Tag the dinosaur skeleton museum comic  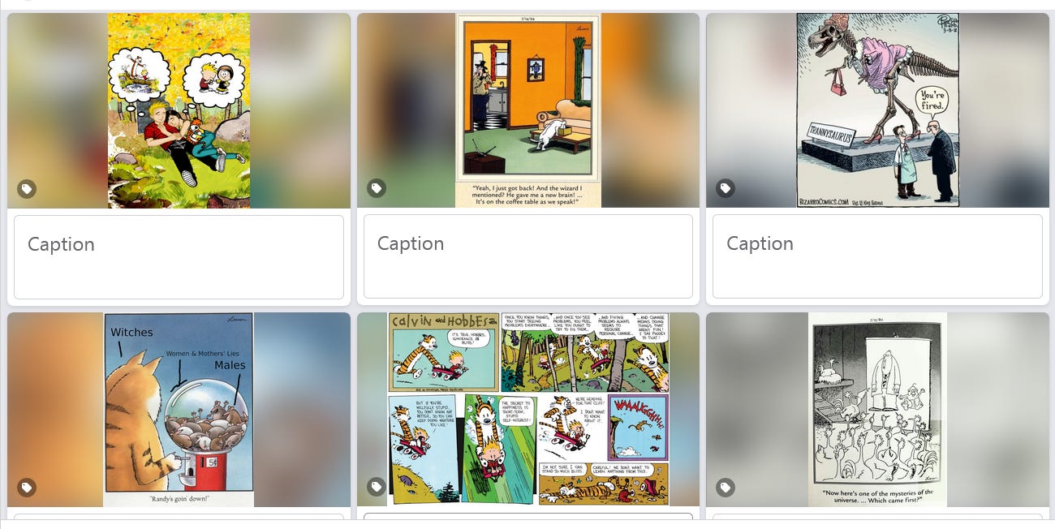(726, 188)
